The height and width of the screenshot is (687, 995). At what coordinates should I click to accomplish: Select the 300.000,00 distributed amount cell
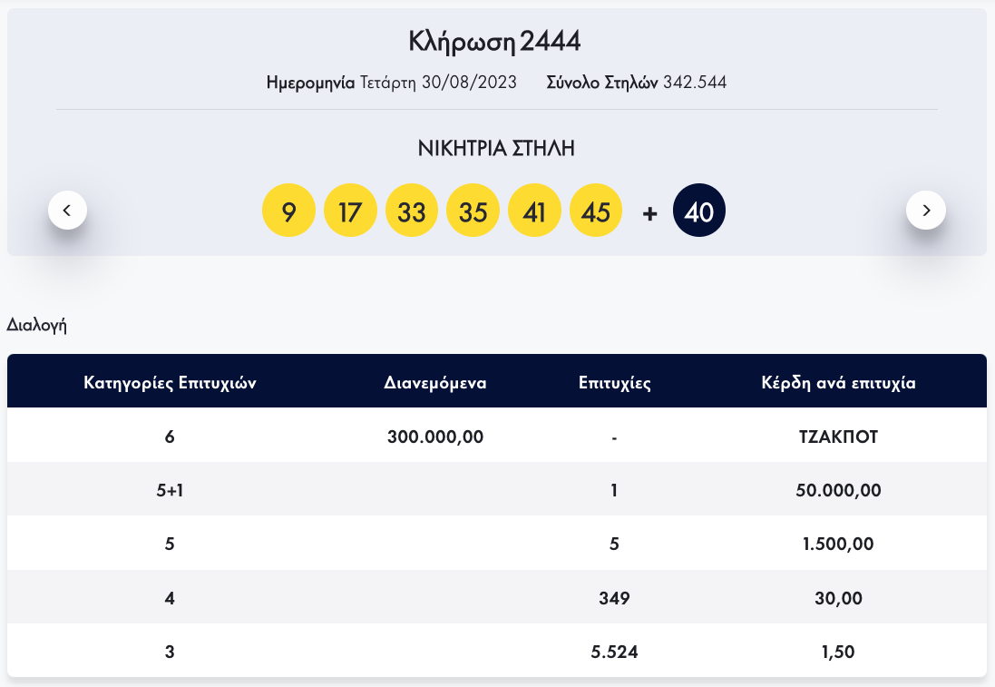coord(435,437)
